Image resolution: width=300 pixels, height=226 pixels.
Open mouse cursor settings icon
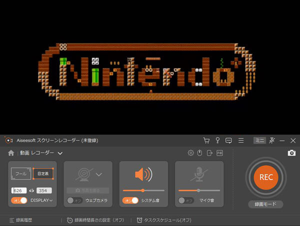[199, 153]
